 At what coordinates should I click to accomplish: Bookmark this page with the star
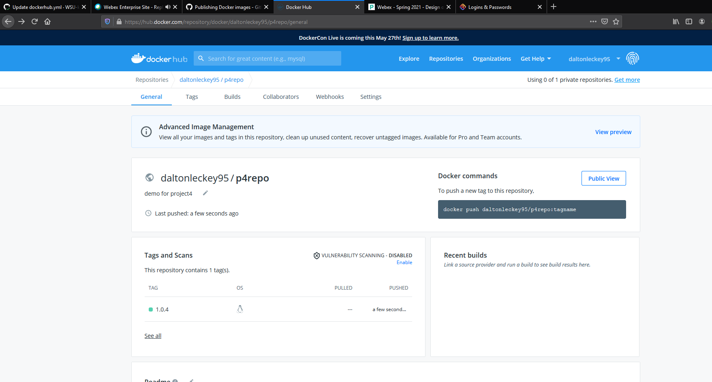click(616, 21)
